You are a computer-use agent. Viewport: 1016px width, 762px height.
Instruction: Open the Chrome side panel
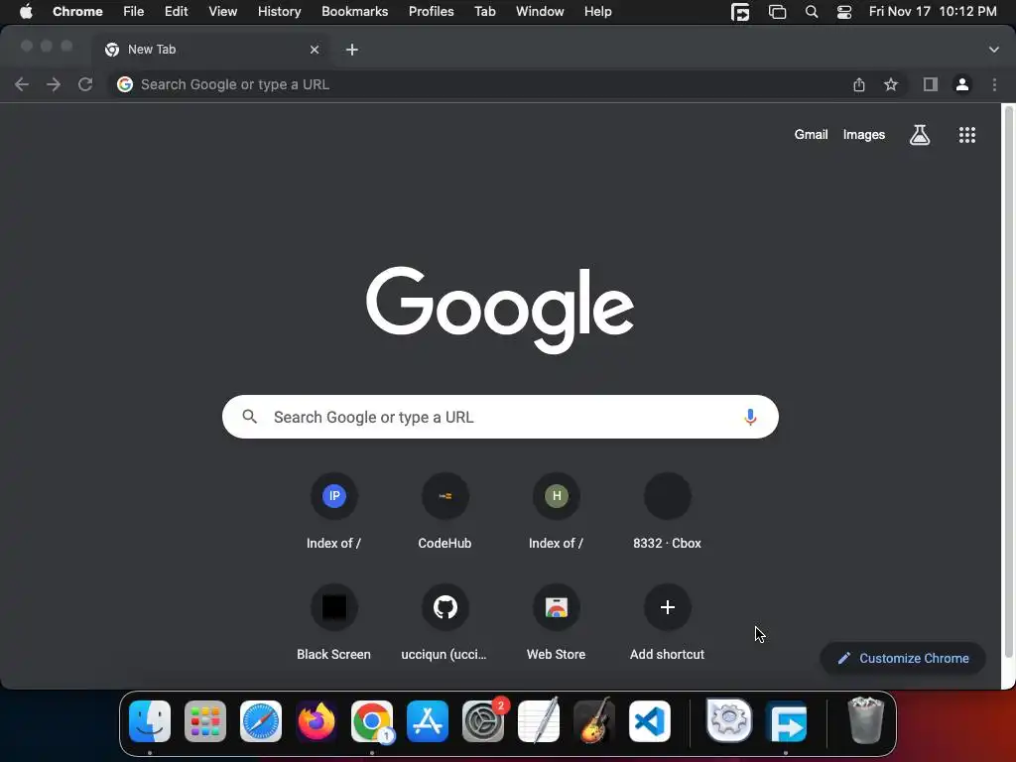click(x=931, y=84)
